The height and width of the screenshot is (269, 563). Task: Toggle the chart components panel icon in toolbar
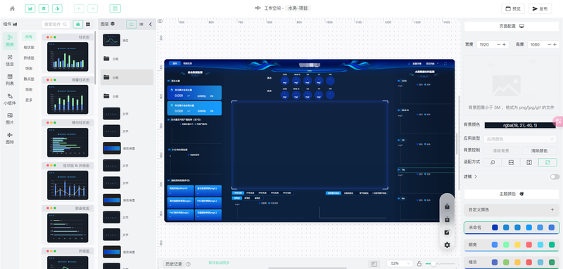click(30, 8)
